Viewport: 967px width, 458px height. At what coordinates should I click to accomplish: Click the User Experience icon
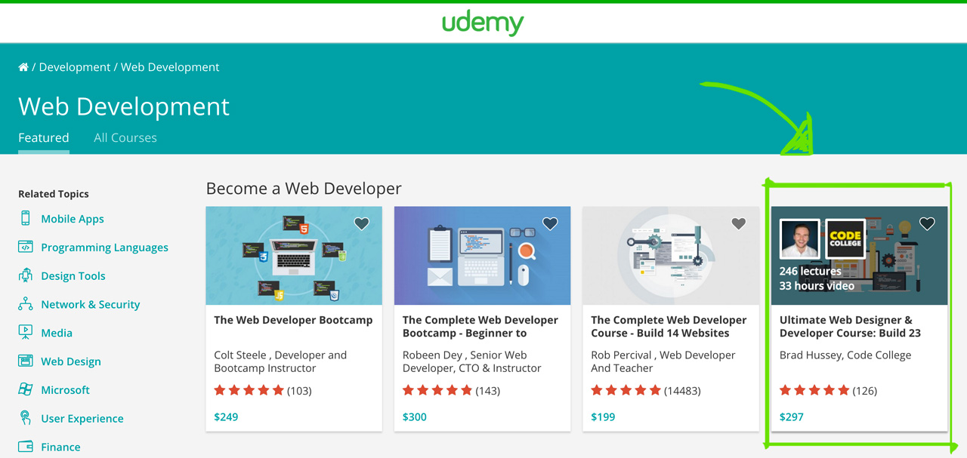click(26, 418)
